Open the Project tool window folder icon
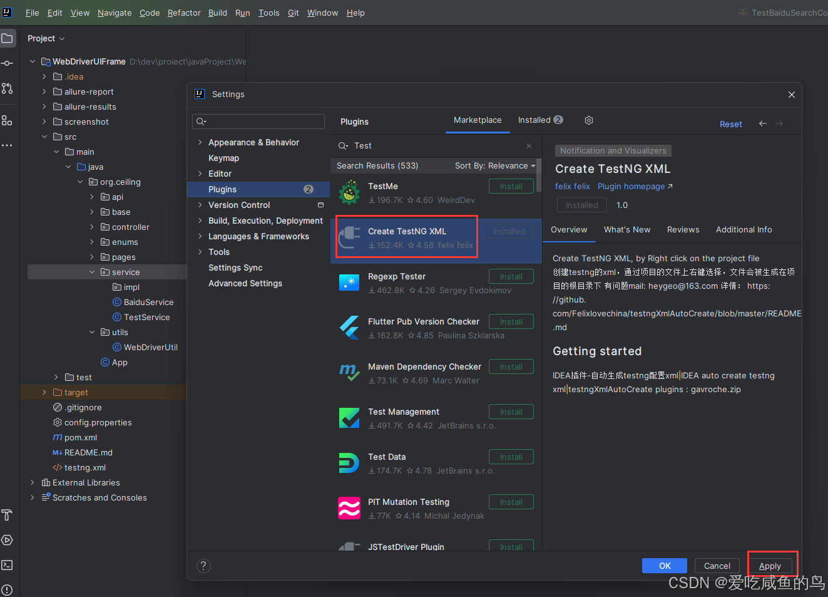The height and width of the screenshot is (597, 828). tap(8, 38)
